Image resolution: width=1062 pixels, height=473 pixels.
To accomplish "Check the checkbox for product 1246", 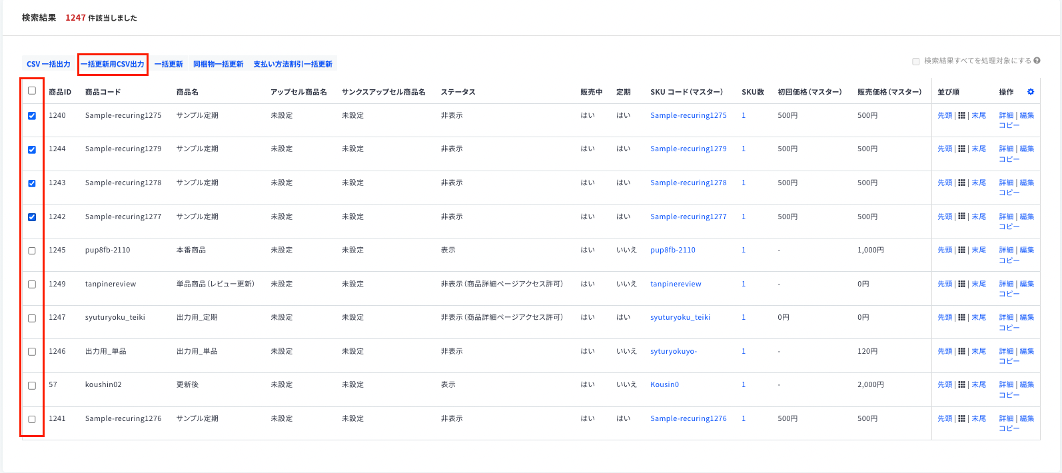I will (32, 352).
